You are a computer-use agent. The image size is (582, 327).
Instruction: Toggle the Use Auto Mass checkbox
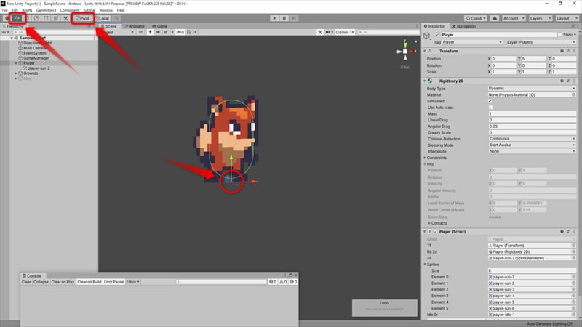(x=490, y=108)
